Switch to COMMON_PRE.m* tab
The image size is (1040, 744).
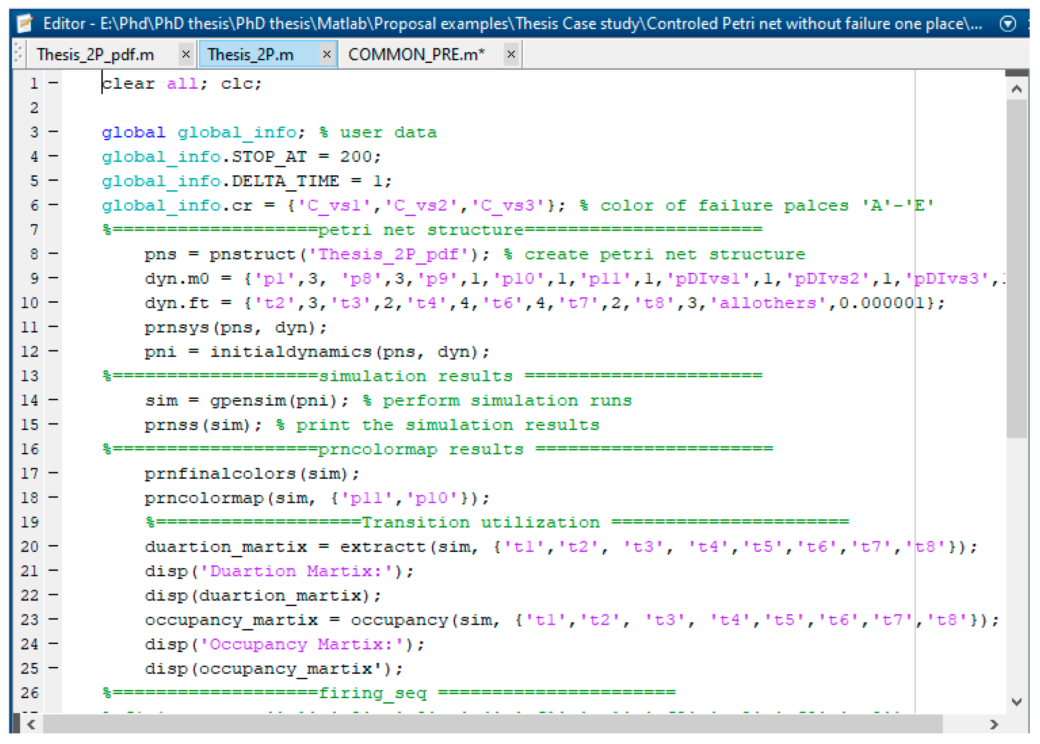[x=416, y=54]
